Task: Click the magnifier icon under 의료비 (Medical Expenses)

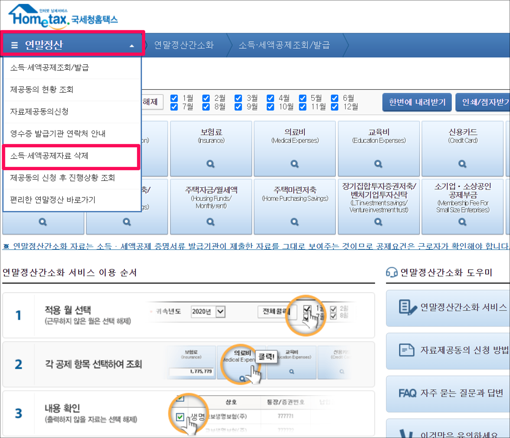Action: pos(294,164)
